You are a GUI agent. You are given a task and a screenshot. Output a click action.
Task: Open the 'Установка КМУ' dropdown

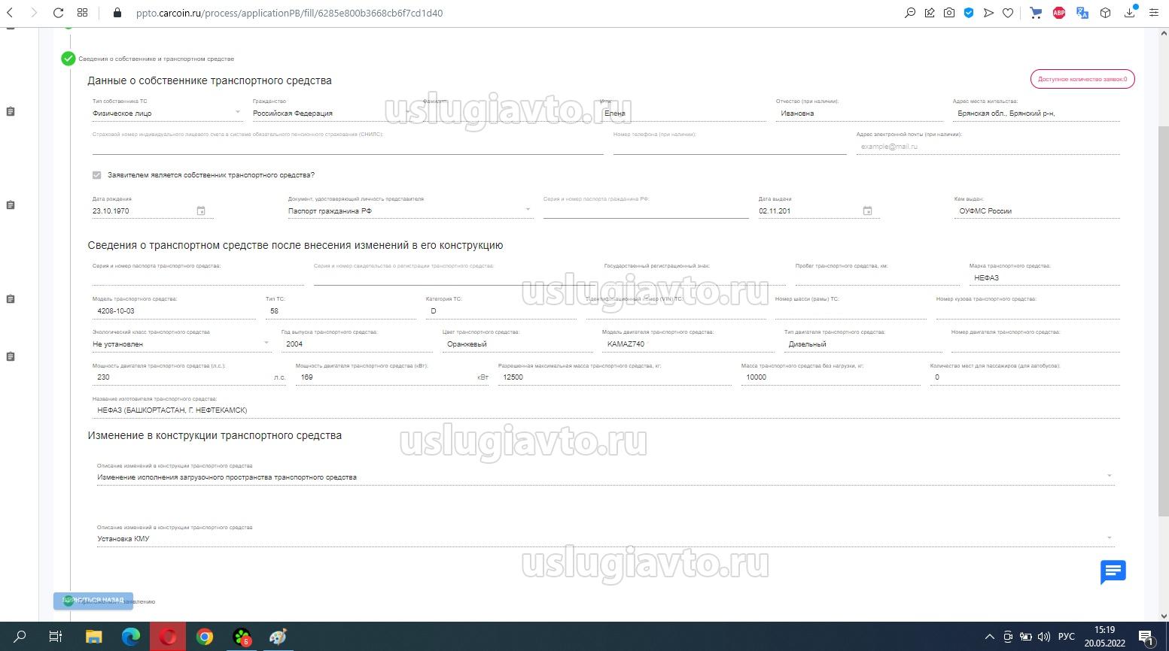tap(1109, 538)
